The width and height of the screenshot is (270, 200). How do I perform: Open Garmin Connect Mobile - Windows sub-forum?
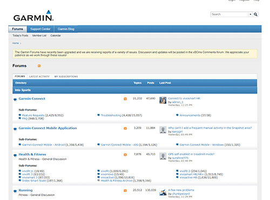201,145
